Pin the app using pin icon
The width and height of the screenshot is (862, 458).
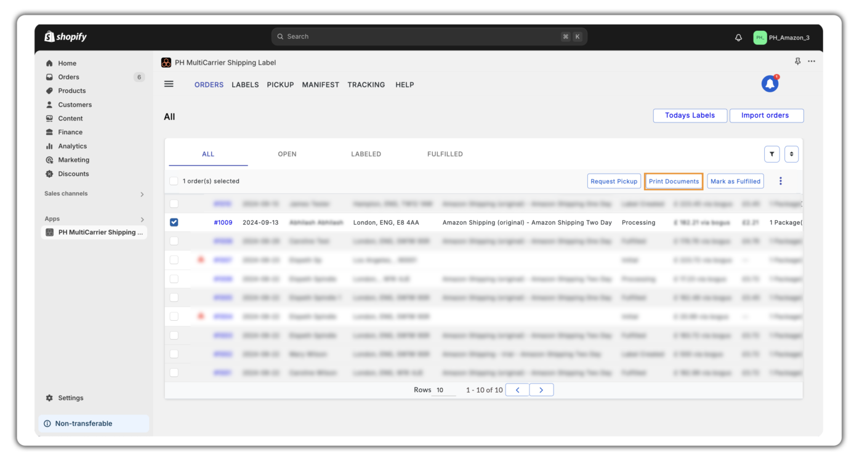[x=798, y=62]
